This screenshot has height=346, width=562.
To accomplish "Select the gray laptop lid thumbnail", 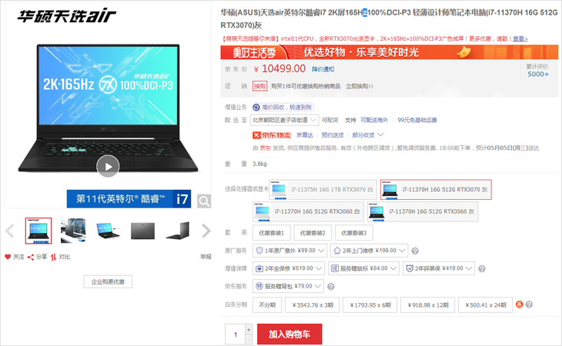I will click(142, 230).
